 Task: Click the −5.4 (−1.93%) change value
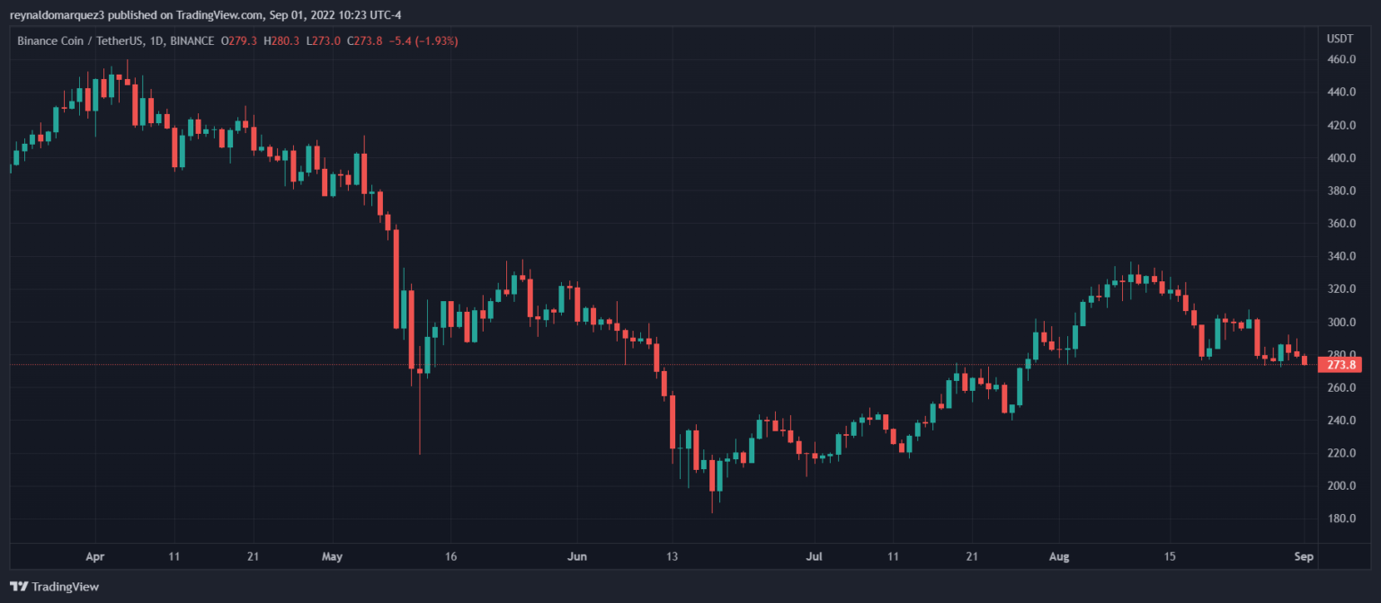417,40
